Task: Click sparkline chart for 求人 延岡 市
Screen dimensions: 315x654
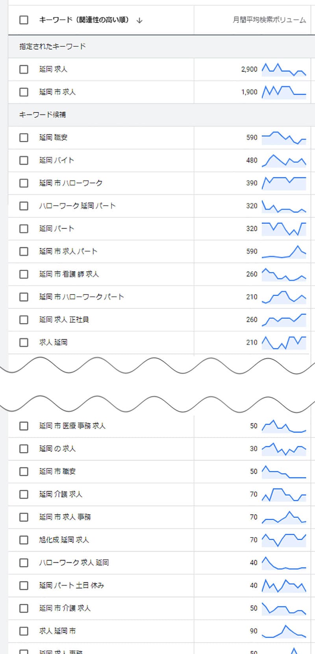Action: (x=284, y=631)
